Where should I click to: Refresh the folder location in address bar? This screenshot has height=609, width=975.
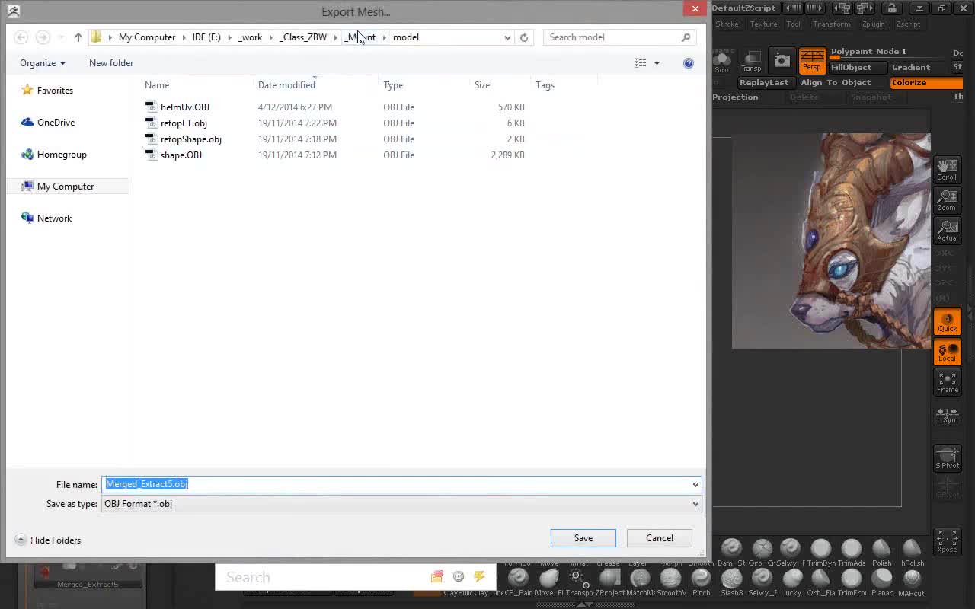[x=524, y=37]
